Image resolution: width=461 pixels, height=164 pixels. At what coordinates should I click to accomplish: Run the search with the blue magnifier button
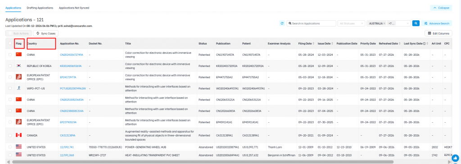[x=416, y=23]
